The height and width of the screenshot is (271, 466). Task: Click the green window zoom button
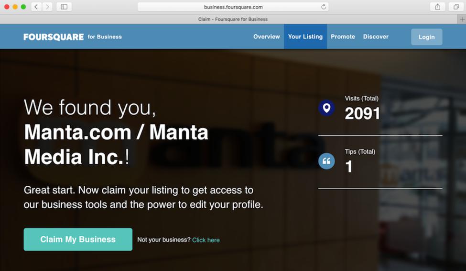(x=23, y=7)
